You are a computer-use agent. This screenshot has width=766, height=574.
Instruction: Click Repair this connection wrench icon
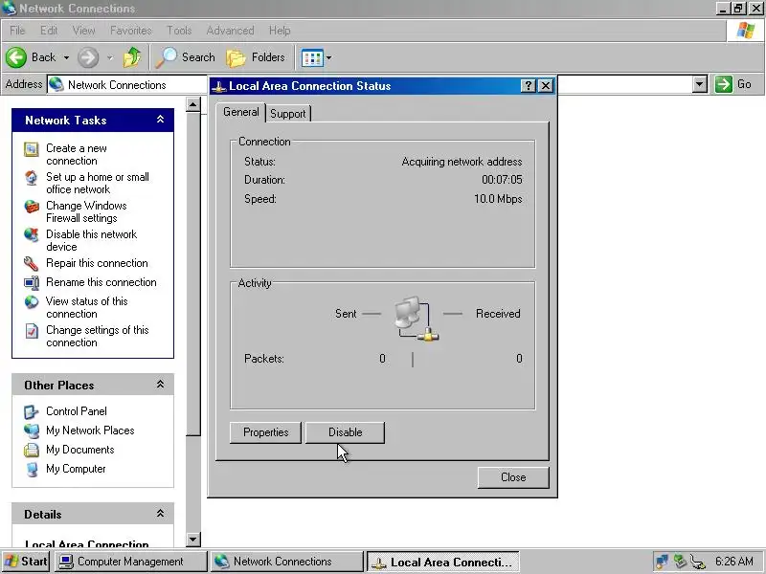point(32,264)
